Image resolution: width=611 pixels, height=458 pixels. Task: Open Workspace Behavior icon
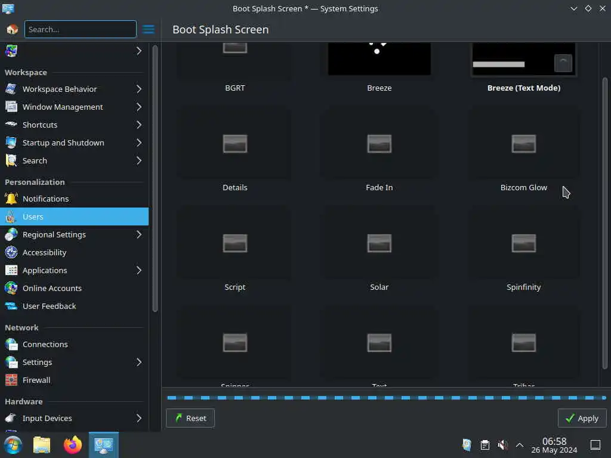[11, 89]
